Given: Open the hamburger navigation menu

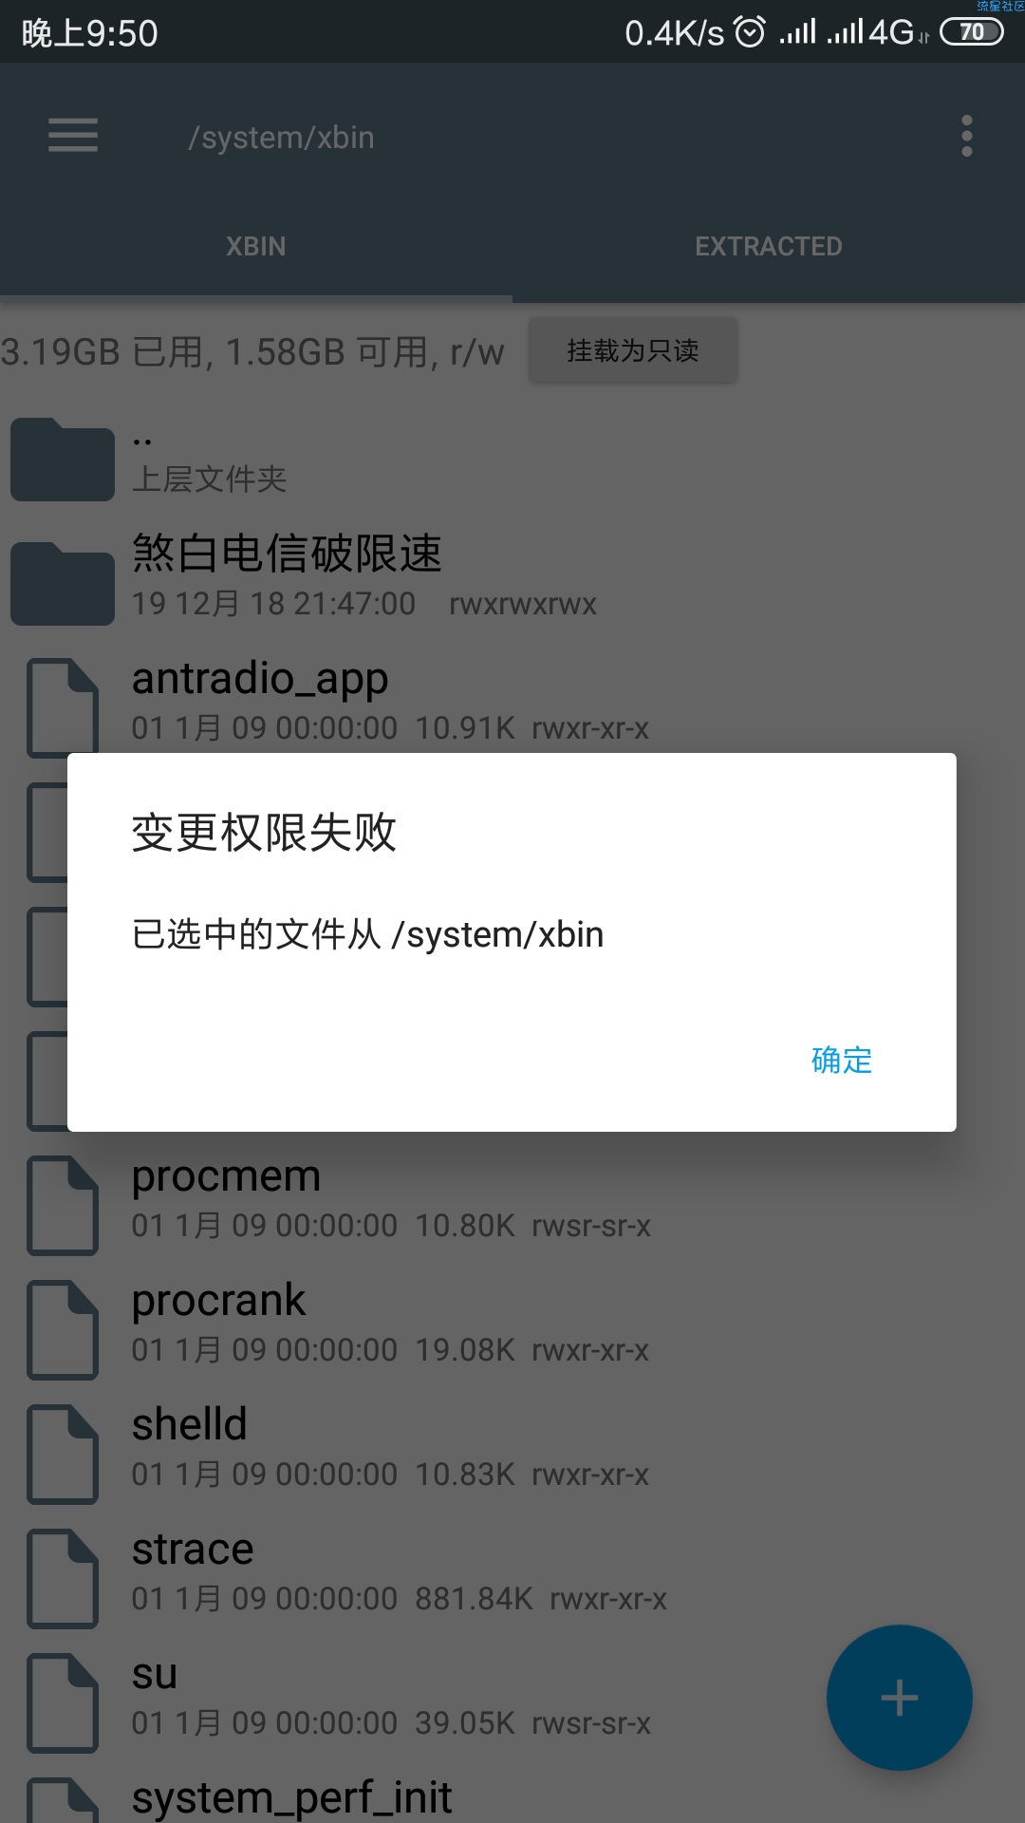Looking at the screenshot, I should [73, 136].
